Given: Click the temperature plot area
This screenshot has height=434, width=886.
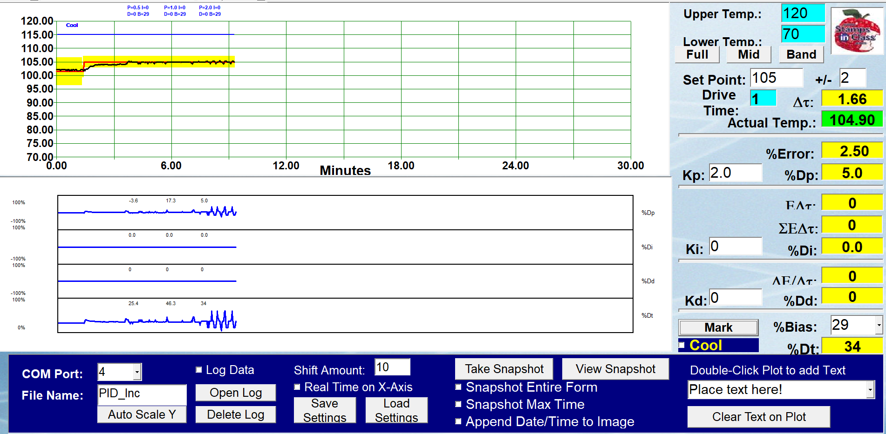Looking at the screenshot, I should pos(344,89).
